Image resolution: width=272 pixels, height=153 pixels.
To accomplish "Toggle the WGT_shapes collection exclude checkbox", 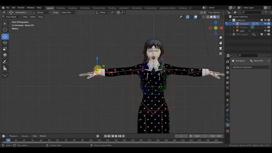I will click(262, 34).
